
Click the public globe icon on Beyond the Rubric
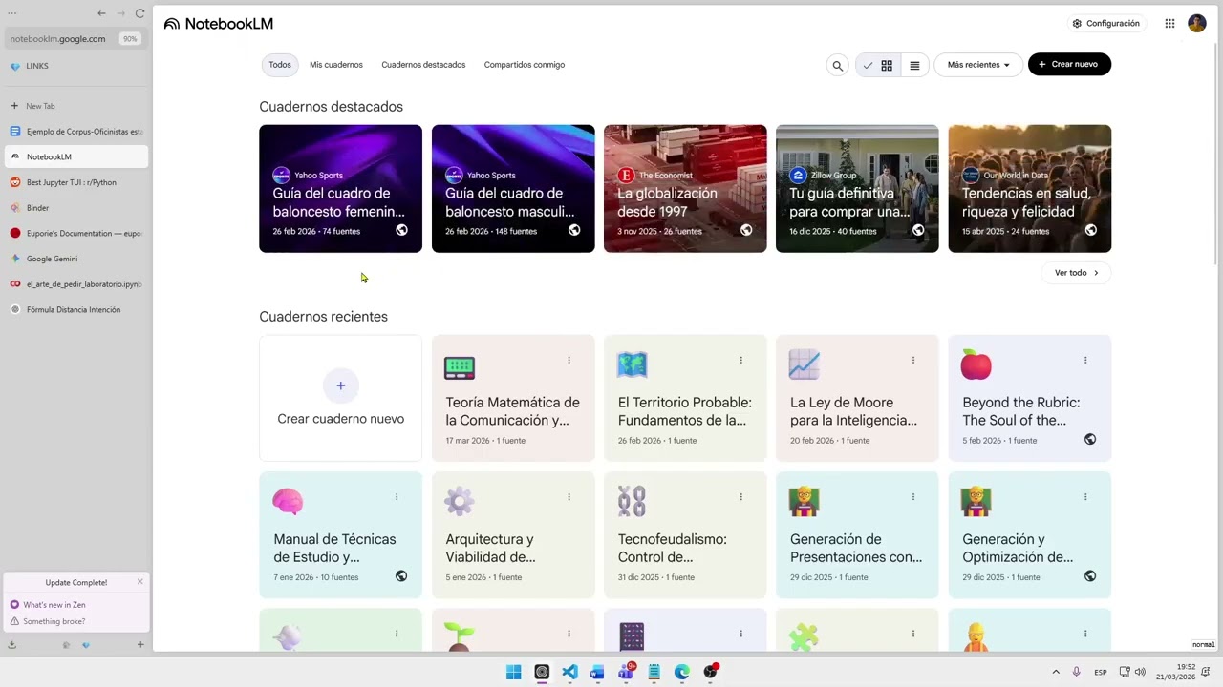click(x=1090, y=440)
